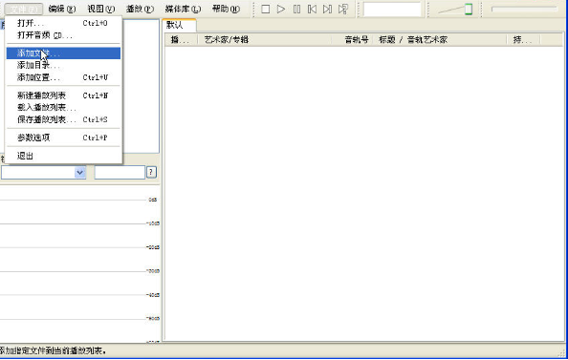Click the 播... playing column header
The image size is (568, 360).
[x=181, y=40]
